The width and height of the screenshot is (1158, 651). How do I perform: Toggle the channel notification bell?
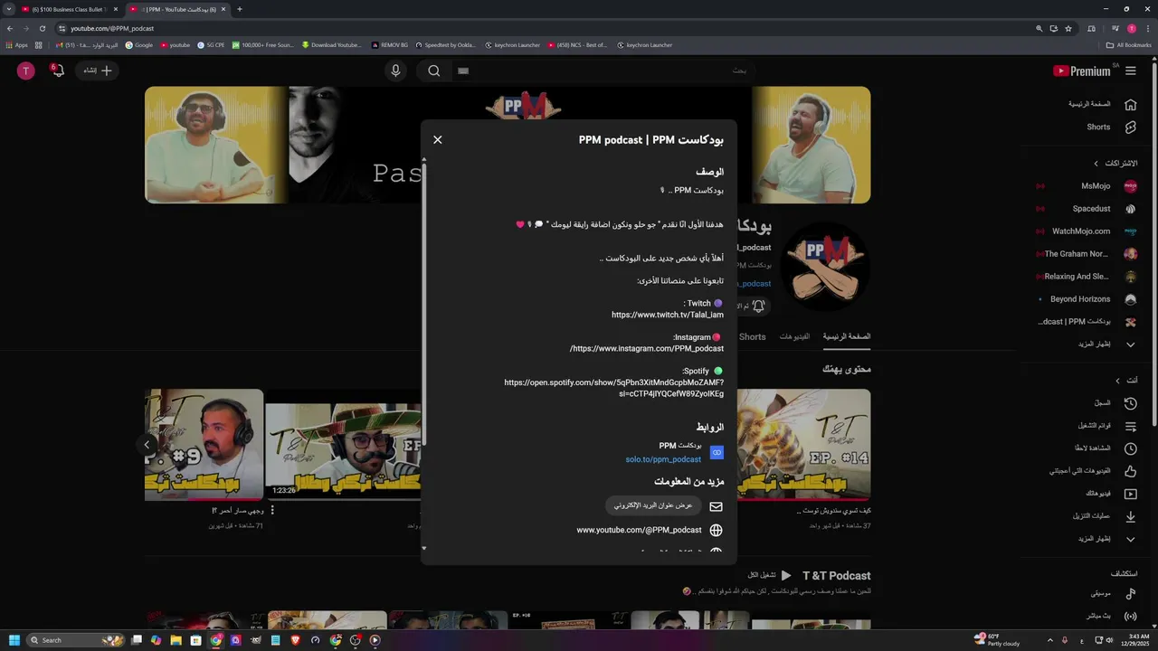tap(758, 307)
